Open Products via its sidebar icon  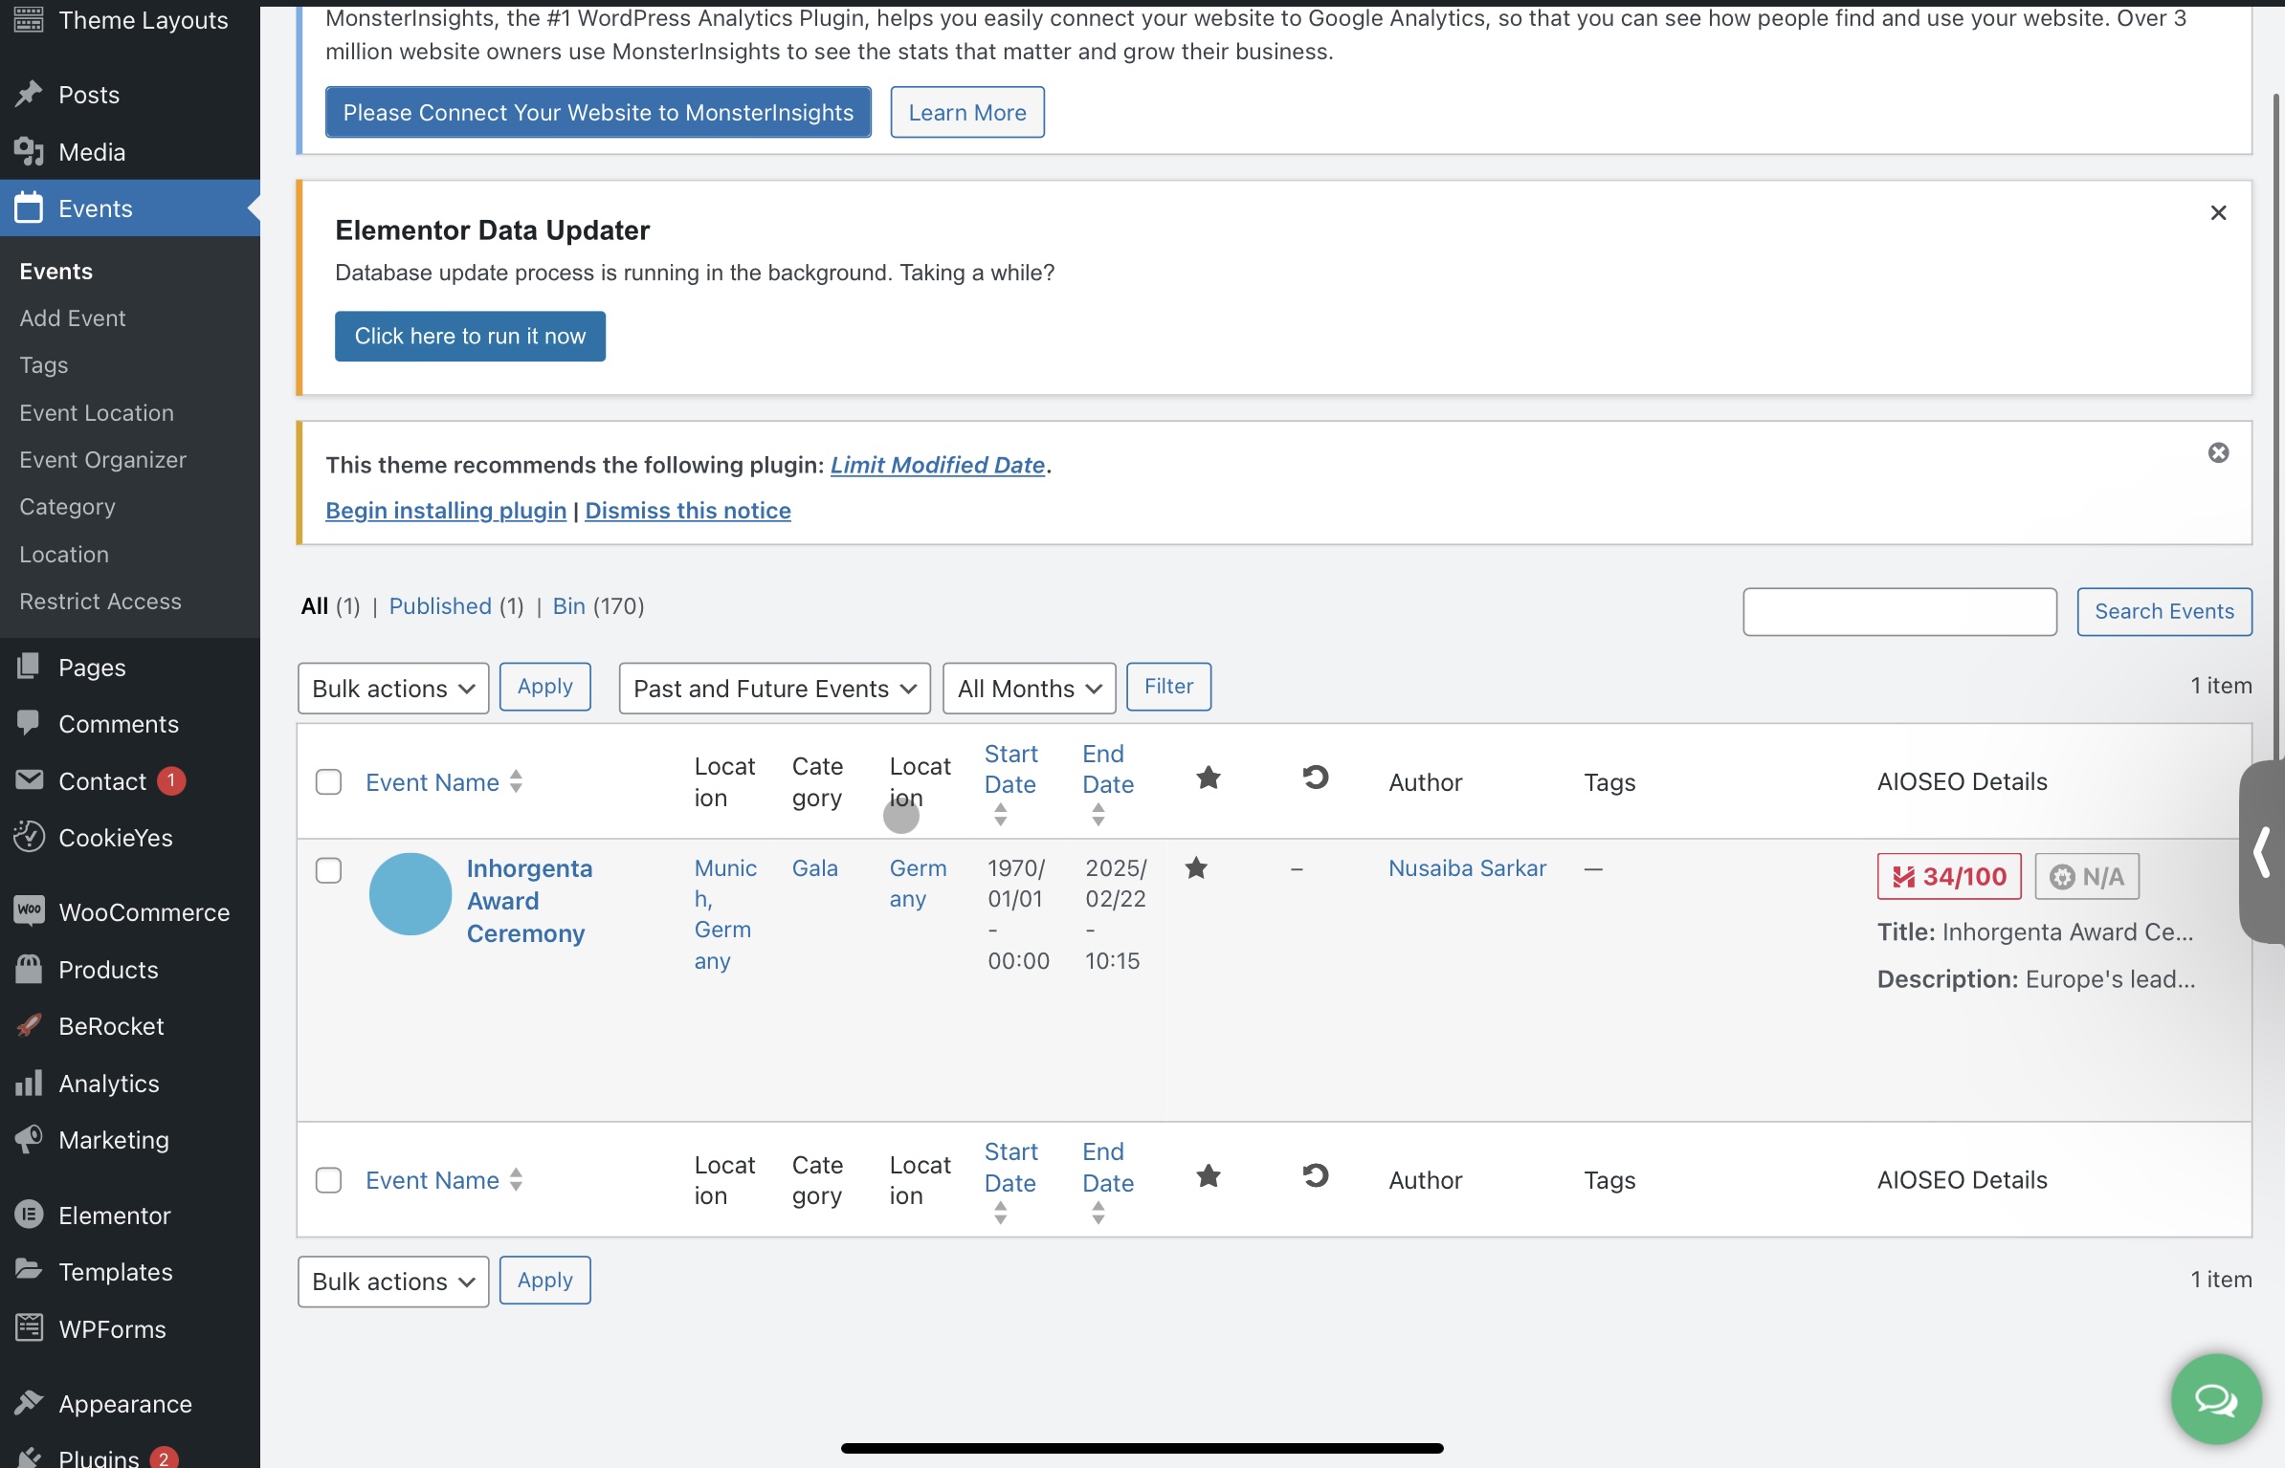click(x=29, y=969)
